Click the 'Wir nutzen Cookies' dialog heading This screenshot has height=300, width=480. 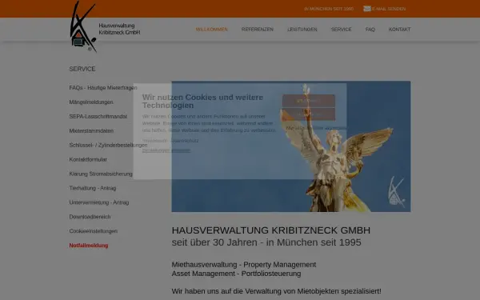[202, 102]
